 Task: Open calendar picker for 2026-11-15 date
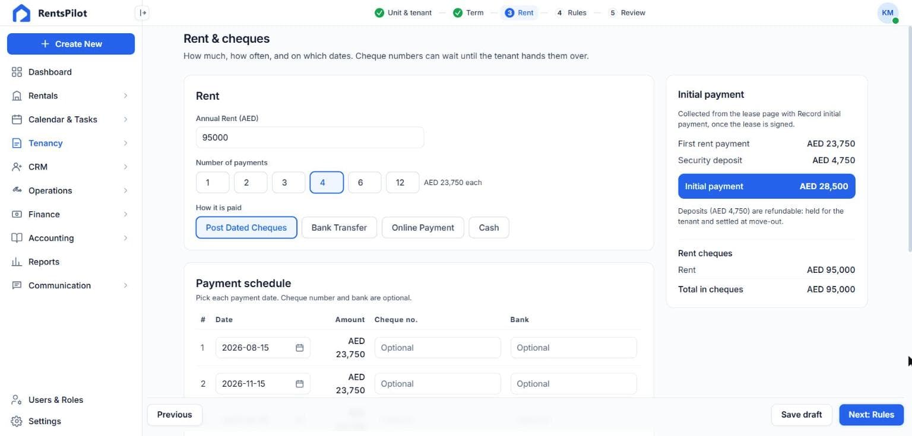coord(299,384)
